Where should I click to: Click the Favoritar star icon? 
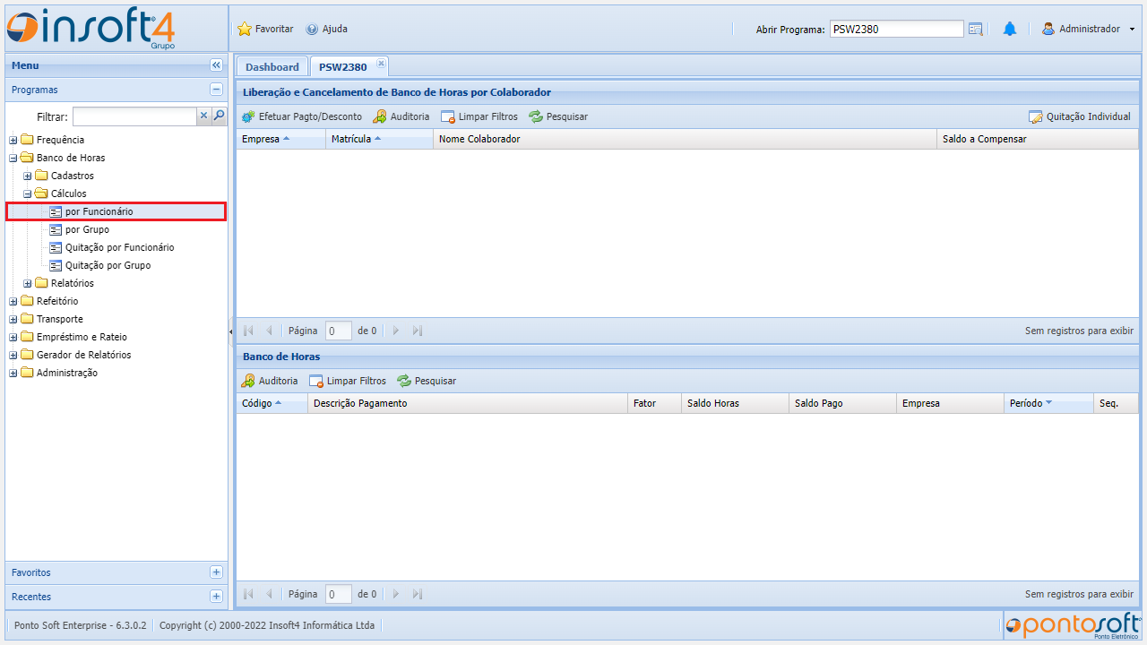[245, 29]
